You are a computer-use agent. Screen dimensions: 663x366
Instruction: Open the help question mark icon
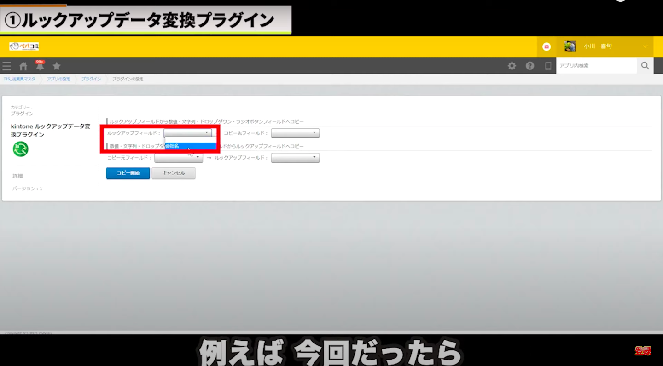click(x=530, y=66)
